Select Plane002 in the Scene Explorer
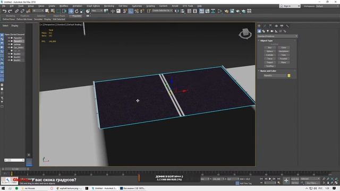Image resolution: width=340 pixels, height=191 pixels. [x=18, y=38]
